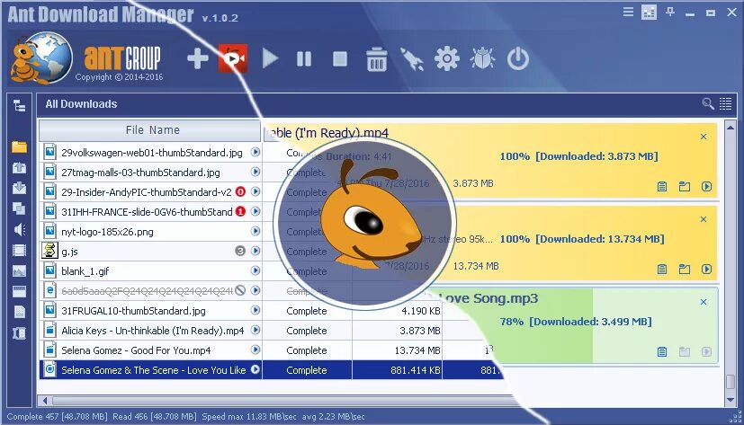744x425 pixels.
Task: Open properties clipboard icon on 3.873 MB card
Action: click(662, 186)
